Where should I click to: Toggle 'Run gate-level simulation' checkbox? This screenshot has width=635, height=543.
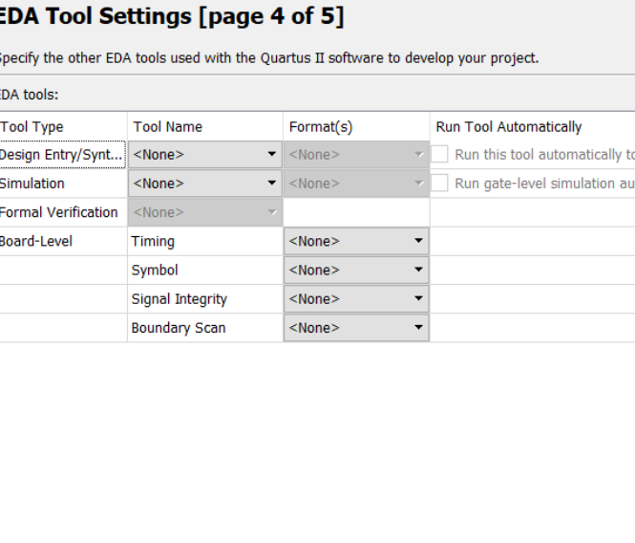[x=439, y=183]
